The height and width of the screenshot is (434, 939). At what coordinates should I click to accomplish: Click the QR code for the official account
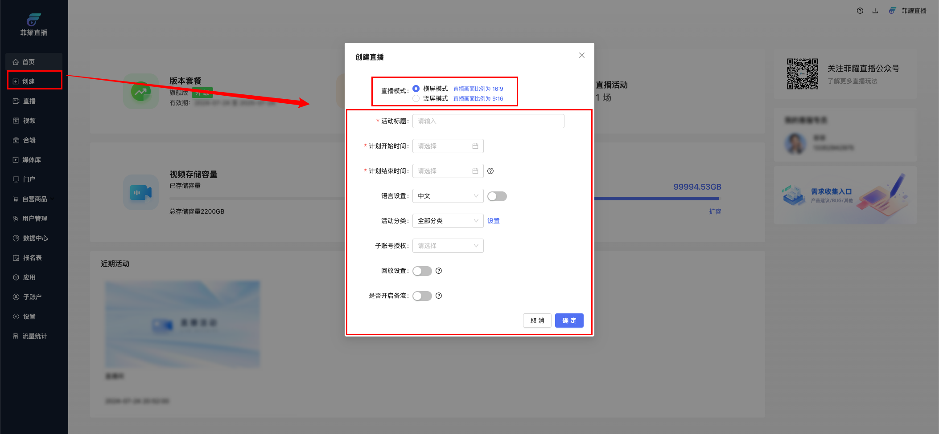pyautogui.click(x=802, y=74)
